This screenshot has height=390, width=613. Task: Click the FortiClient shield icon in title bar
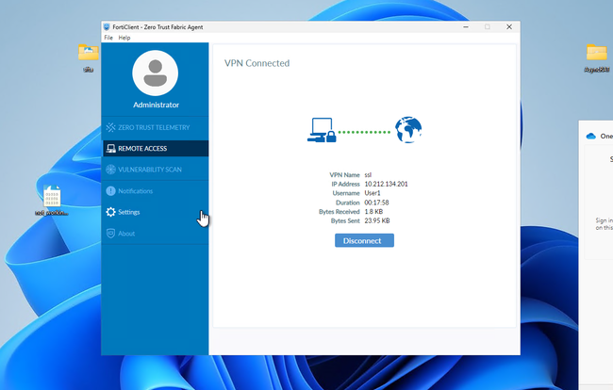coord(107,27)
